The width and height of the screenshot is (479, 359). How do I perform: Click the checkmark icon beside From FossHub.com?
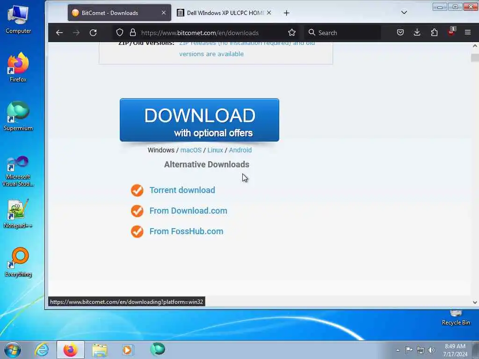(x=137, y=232)
